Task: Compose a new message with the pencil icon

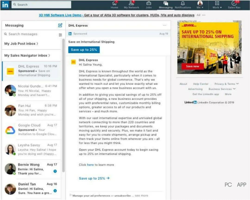Action: [x=60, y=25]
